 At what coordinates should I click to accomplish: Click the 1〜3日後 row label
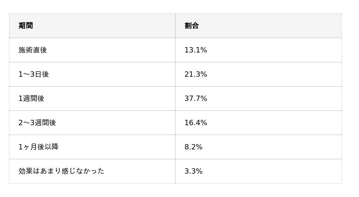(34, 74)
